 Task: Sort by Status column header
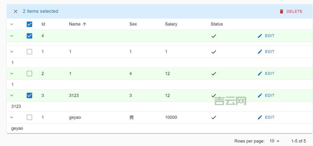(217, 24)
